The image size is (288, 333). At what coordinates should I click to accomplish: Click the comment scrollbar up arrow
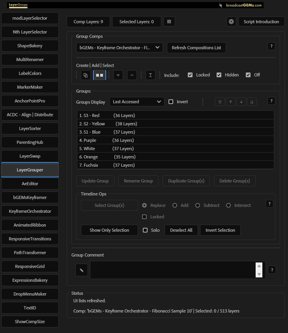tap(259, 266)
